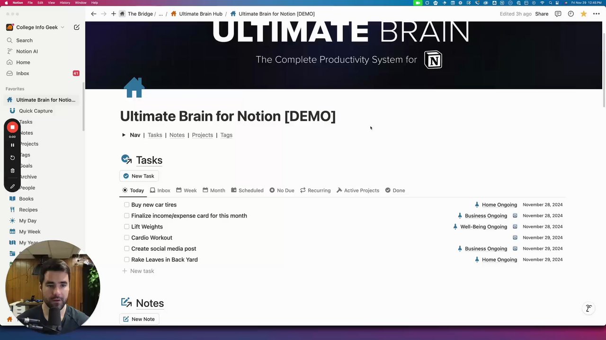Select the Week tab
The image size is (606, 340).
(x=186, y=190)
